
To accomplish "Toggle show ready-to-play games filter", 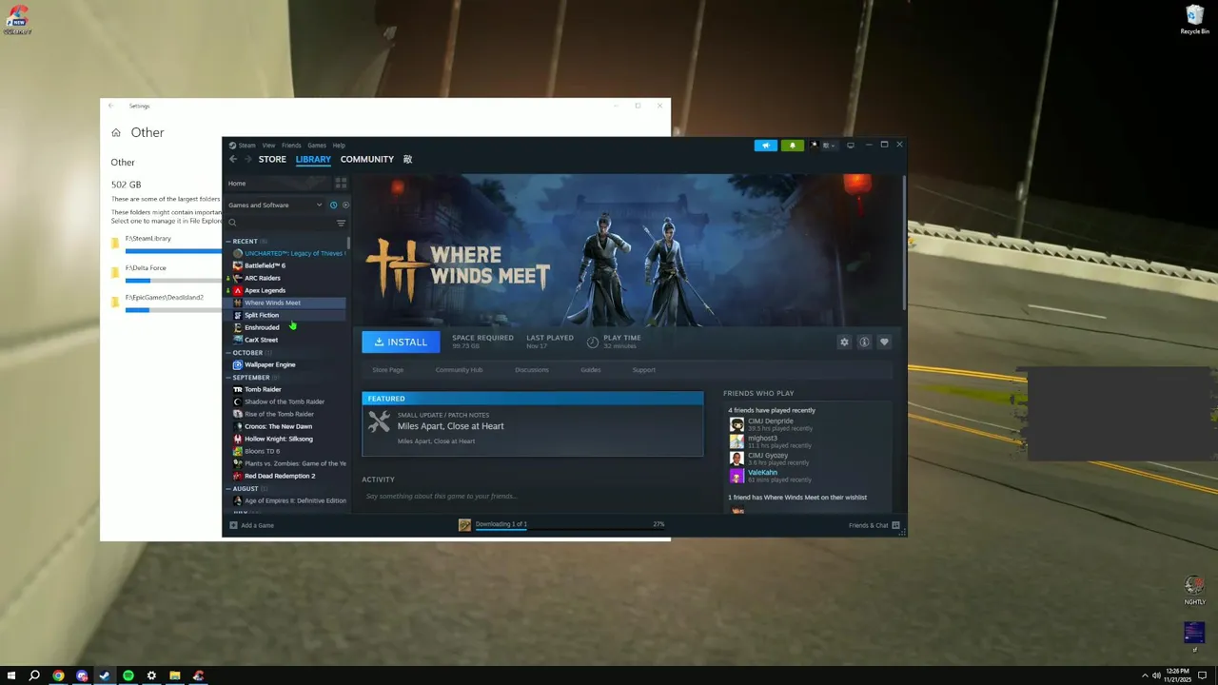I will coord(345,205).
